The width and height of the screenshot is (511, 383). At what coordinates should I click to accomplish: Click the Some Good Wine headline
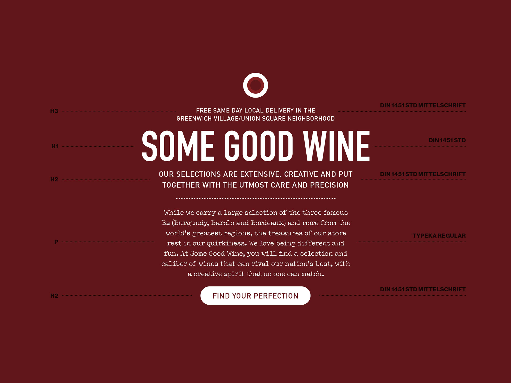pyautogui.click(x=256, y=146)
